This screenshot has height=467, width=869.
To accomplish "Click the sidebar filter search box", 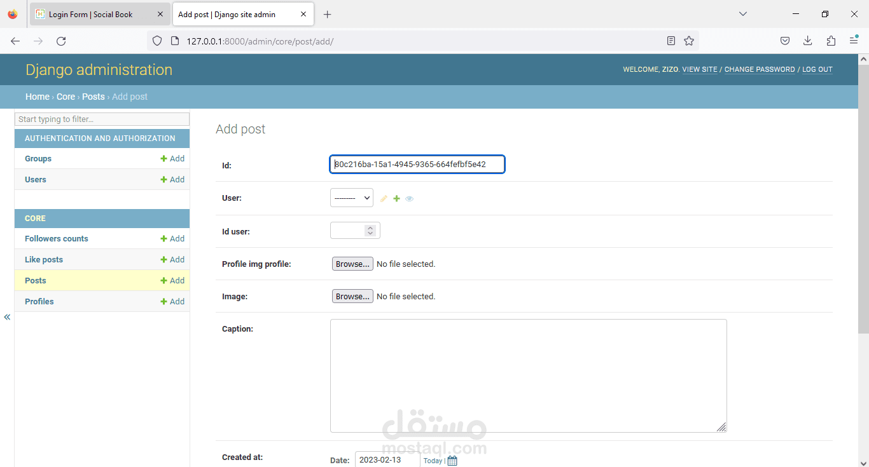I will pos(102,119).
